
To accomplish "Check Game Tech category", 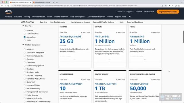I will 24,82.
